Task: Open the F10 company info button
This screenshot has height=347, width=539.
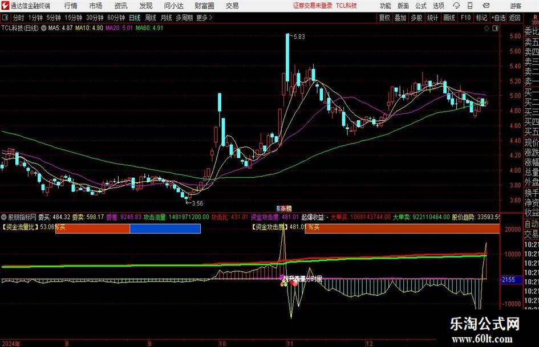Action: (x=465, y=18)
